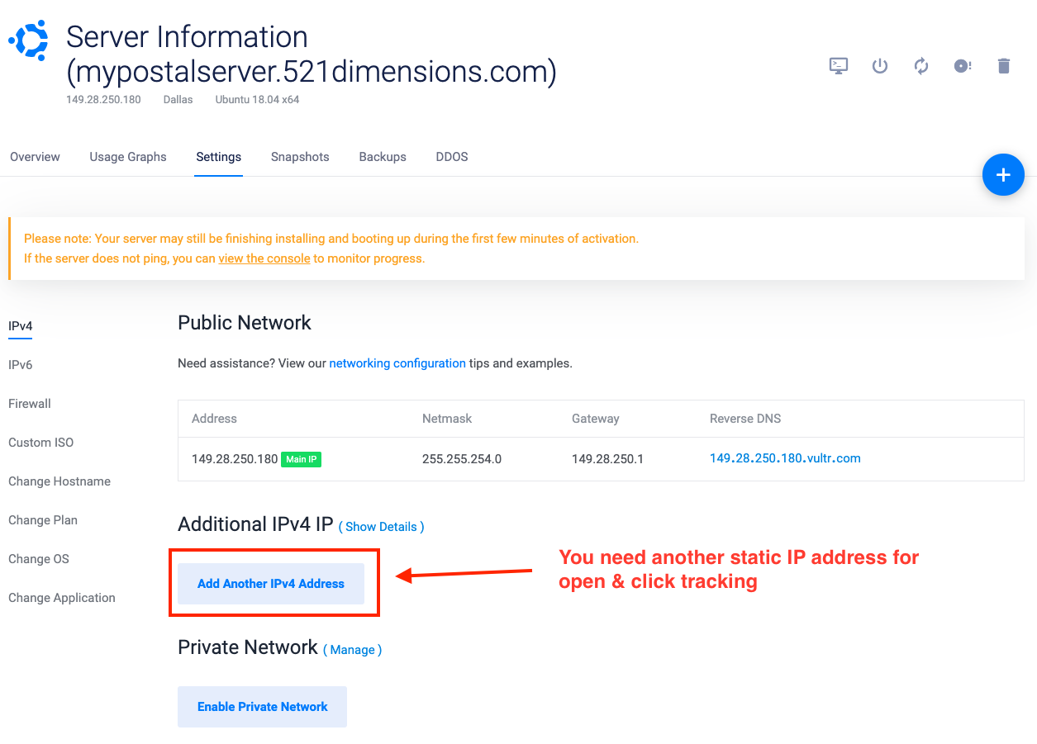Click the Public Network heading

(245, 323)
